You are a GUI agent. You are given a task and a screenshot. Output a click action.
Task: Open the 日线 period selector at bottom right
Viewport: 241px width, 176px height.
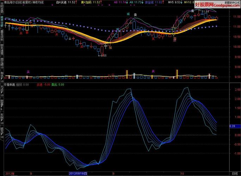tap(235, 174)
